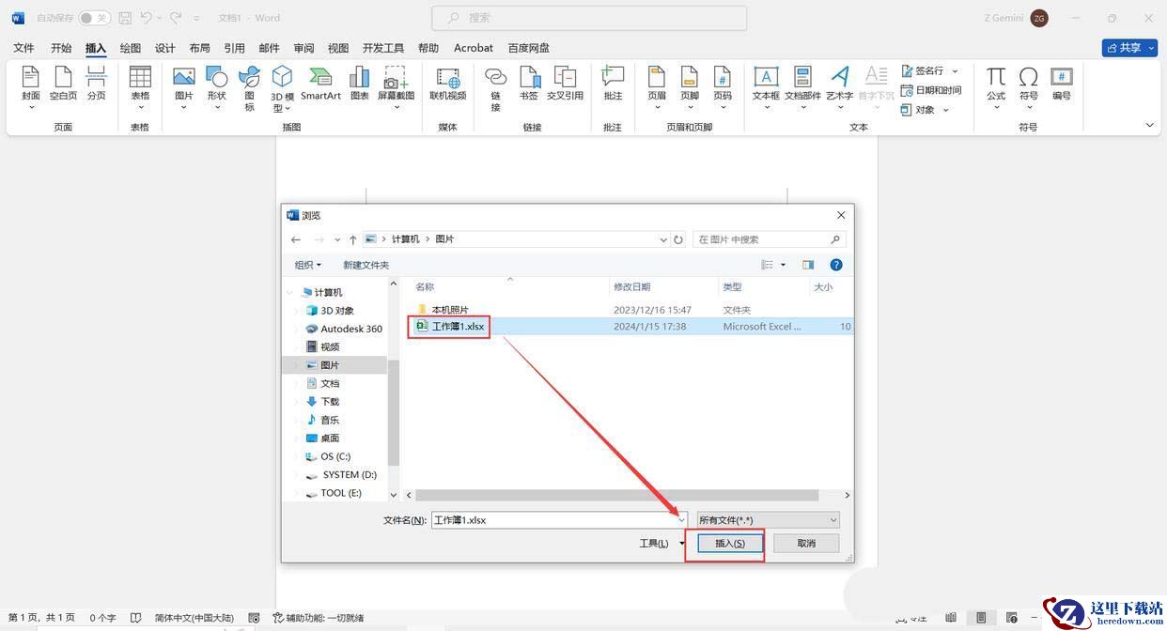Insert a 书签 bookmark

pos(529,85)
